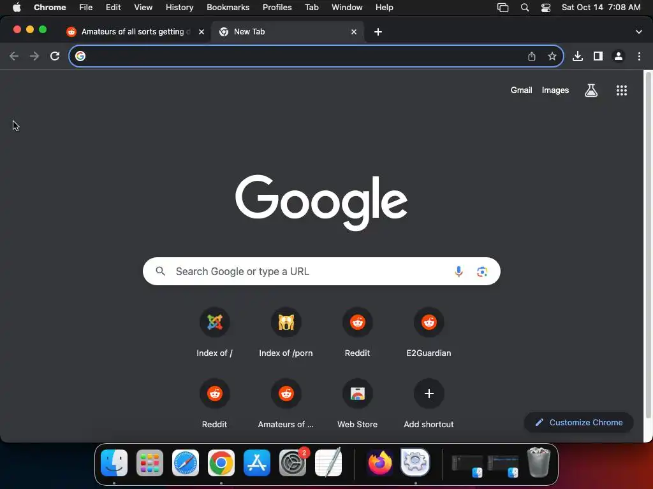Screen dimensions: 653x489
Task: Open System Settings with badge in Dock
Action: click(293, 462)
